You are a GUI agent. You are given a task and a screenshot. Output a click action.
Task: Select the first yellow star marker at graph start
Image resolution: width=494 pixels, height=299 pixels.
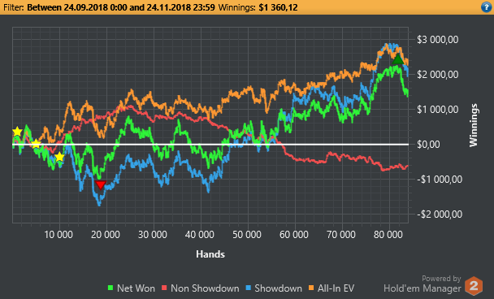point(17,132)
